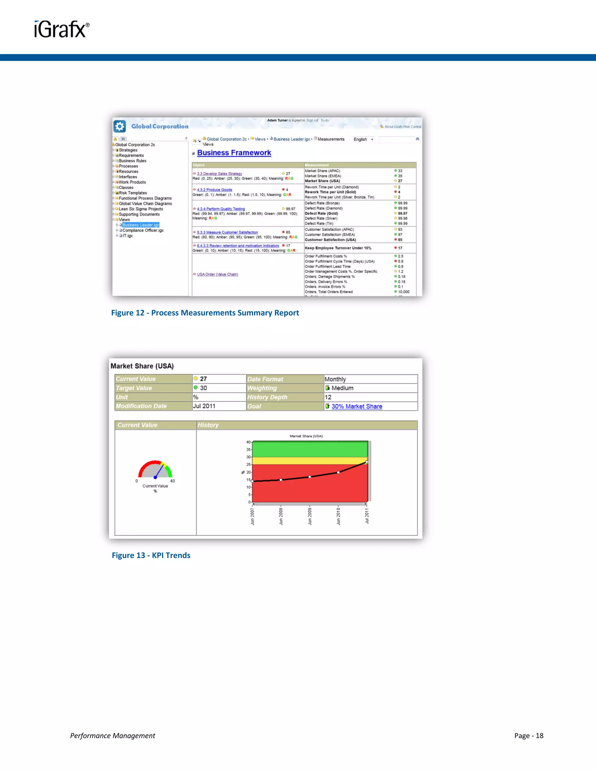596x771 pixels.
Task: Click Order Fulfillment Lead Time row
Action: pos(360,267)
